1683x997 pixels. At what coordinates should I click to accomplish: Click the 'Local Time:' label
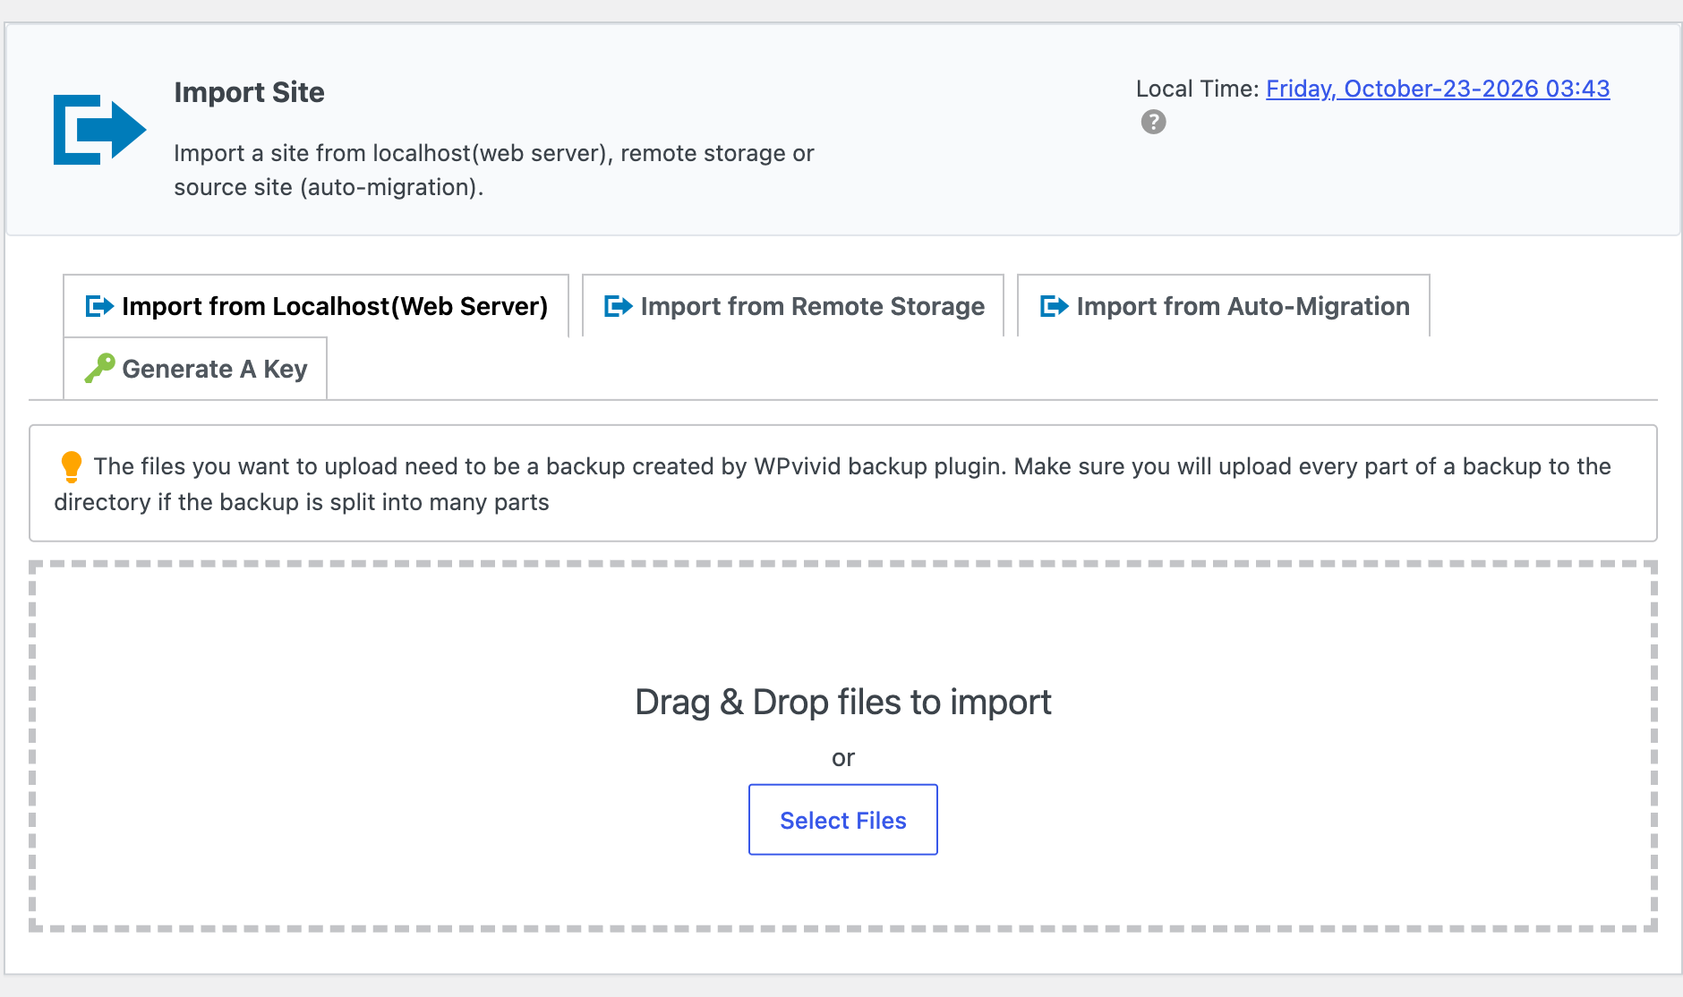point(1197,89)
